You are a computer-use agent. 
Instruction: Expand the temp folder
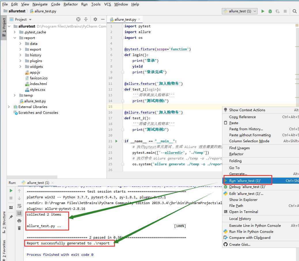(15, 95)
